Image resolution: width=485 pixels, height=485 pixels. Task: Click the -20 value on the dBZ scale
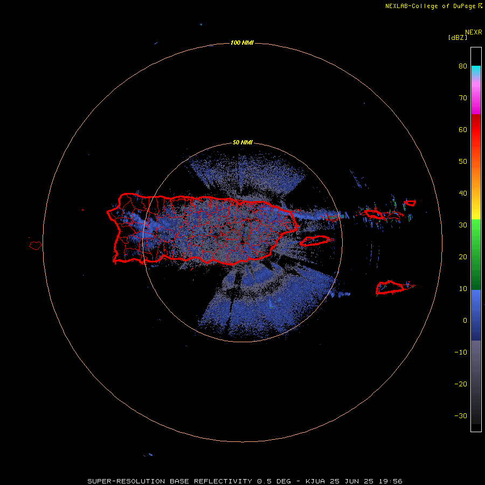click(461, 384)
